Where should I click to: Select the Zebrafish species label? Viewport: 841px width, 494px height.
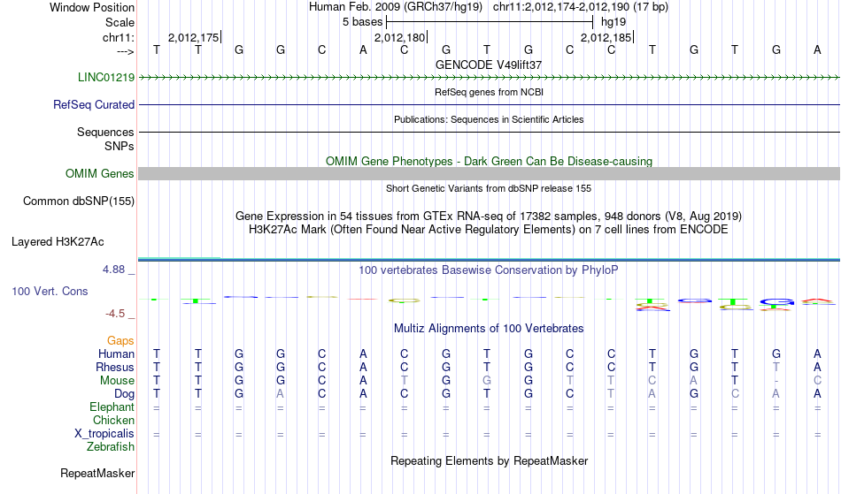[x=111, y=446]
